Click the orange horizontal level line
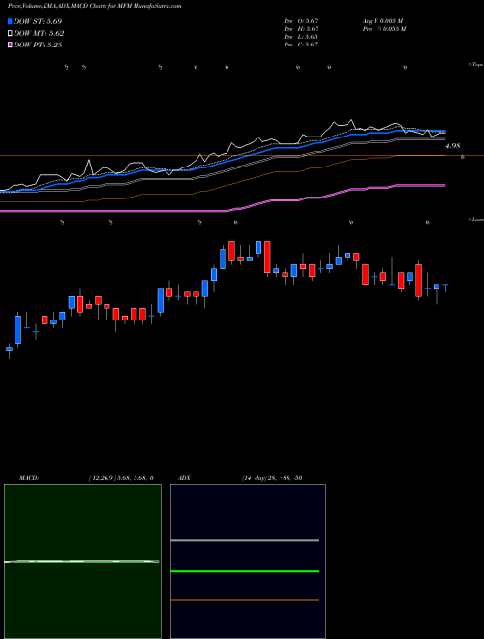 [x=242, y=156]
